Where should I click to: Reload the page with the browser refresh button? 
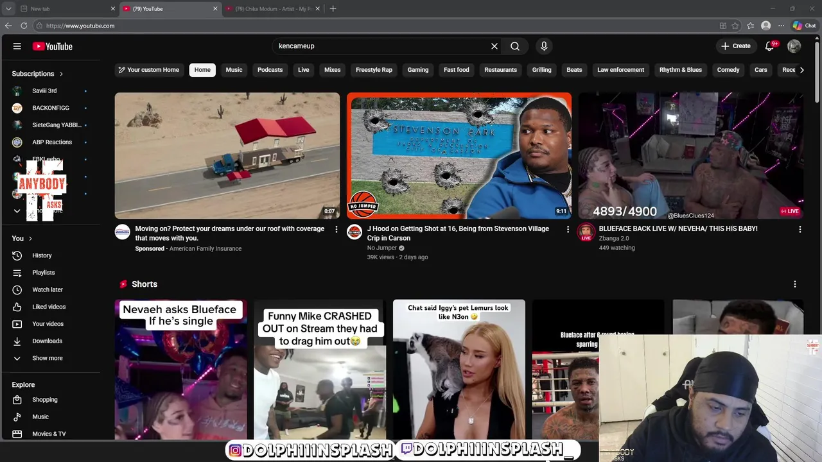coord(24,26)
